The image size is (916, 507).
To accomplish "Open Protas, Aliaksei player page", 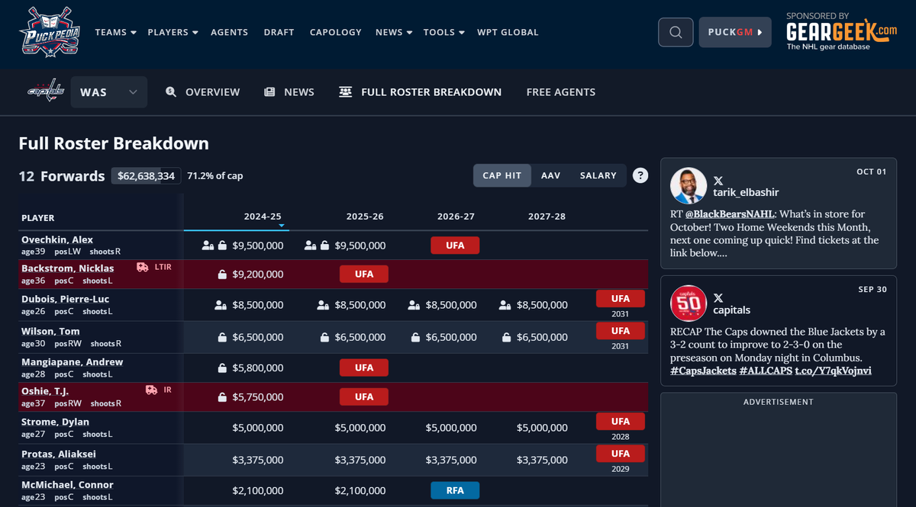I will [59, 454].
